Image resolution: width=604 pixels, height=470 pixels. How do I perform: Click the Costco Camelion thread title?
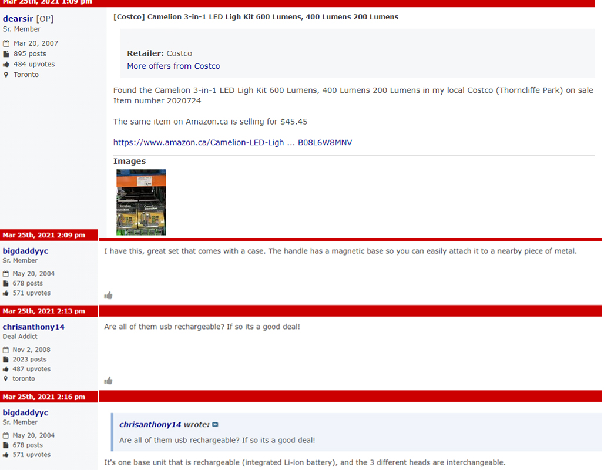click(256, 17)
